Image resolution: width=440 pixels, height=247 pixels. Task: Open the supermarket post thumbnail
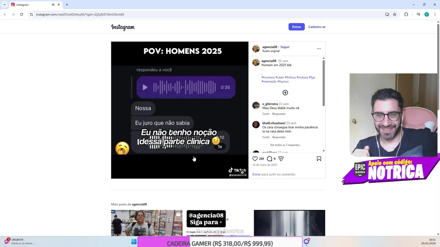(147, 223)
